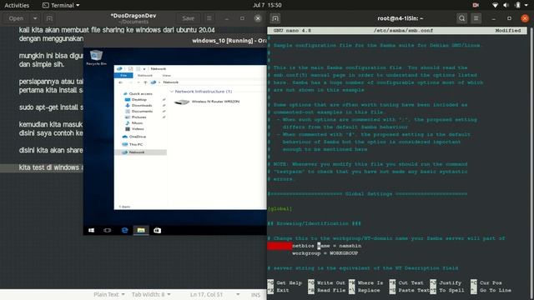Open the Windows Start button
The width and height of the screenshot is (534, 300).
[91, 230]
